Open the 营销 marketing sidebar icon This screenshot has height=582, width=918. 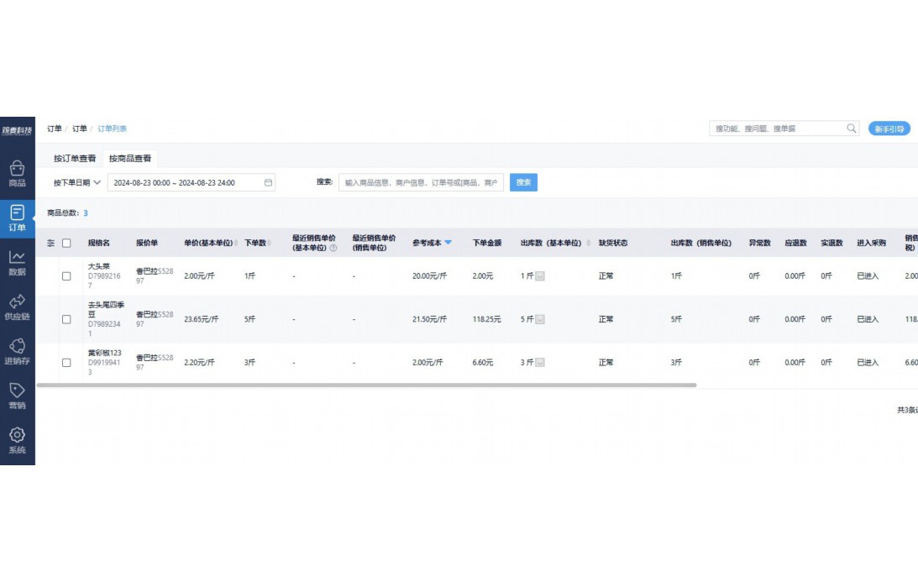[x=17, y=396]
